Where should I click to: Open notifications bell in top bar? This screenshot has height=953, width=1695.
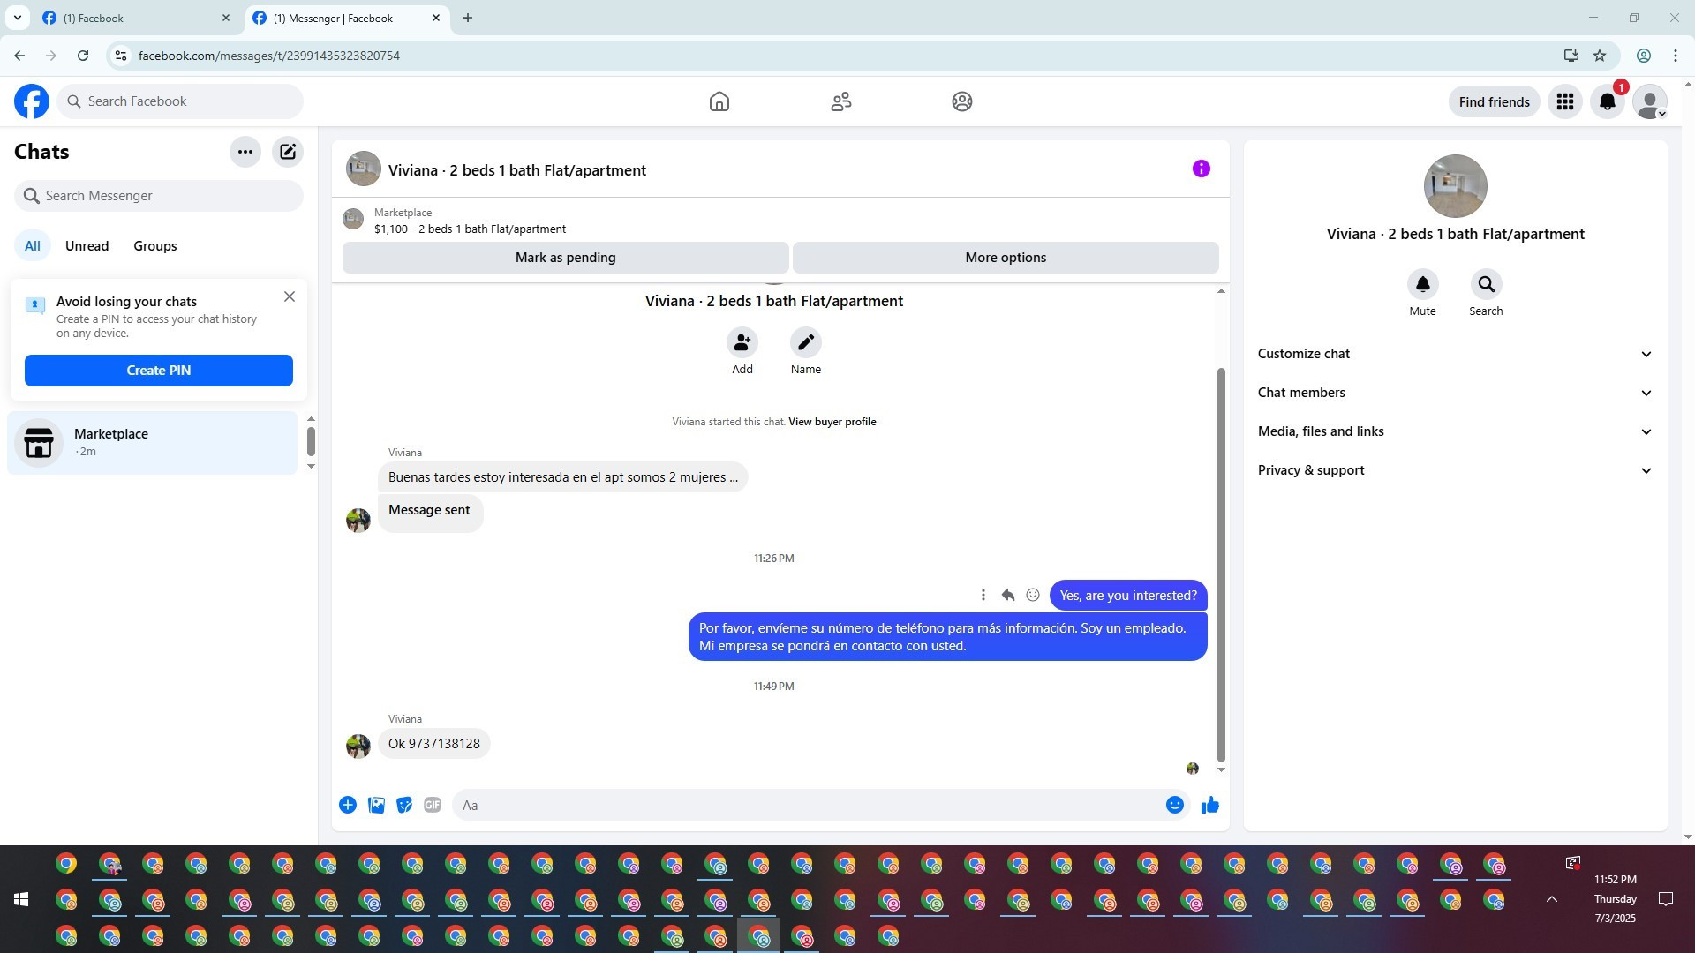click(x=1607, y=101)
